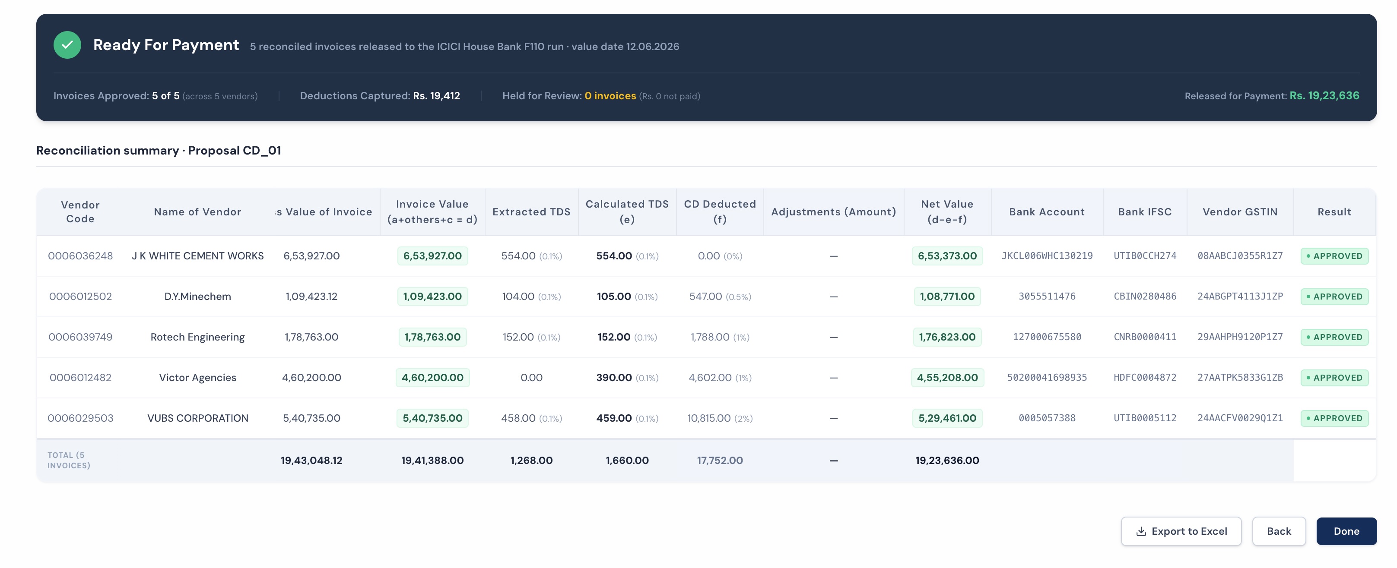This screenshot has width=1397, height=568.
Task: Click APPROVED badge for D.Y.Minechem
Action: [1334, 297]
